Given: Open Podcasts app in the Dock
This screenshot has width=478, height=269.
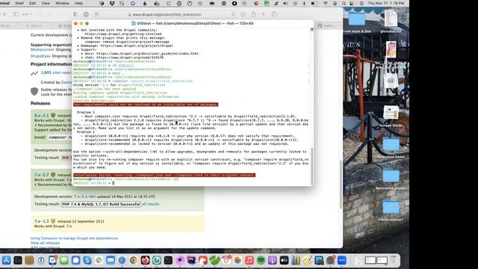Looking at the screenshot, I should coord(273,260).
